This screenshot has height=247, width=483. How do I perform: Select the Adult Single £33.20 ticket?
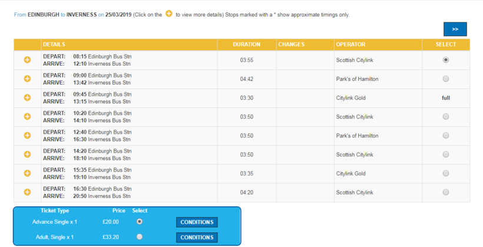click(x=140, y=237)
